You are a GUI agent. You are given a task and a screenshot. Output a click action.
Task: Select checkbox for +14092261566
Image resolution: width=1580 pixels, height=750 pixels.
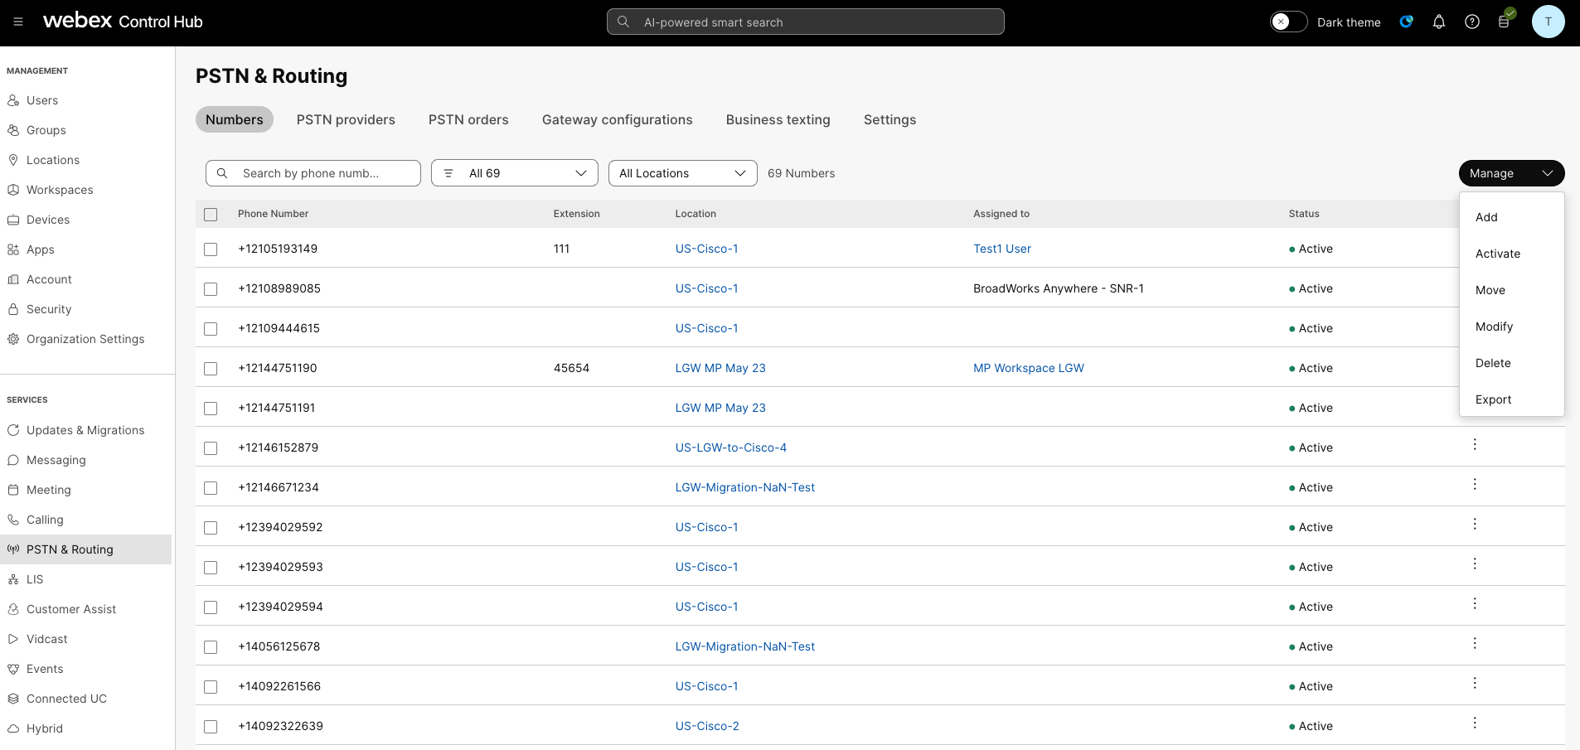(211, 686)
